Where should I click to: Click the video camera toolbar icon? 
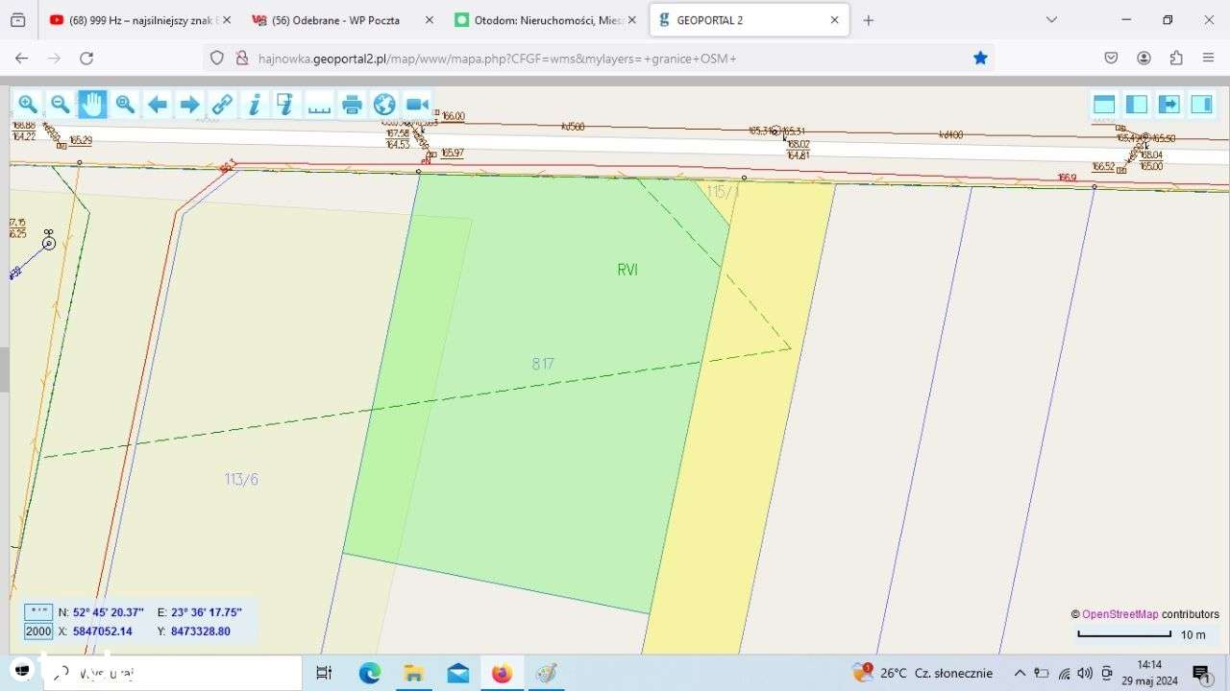417,105
